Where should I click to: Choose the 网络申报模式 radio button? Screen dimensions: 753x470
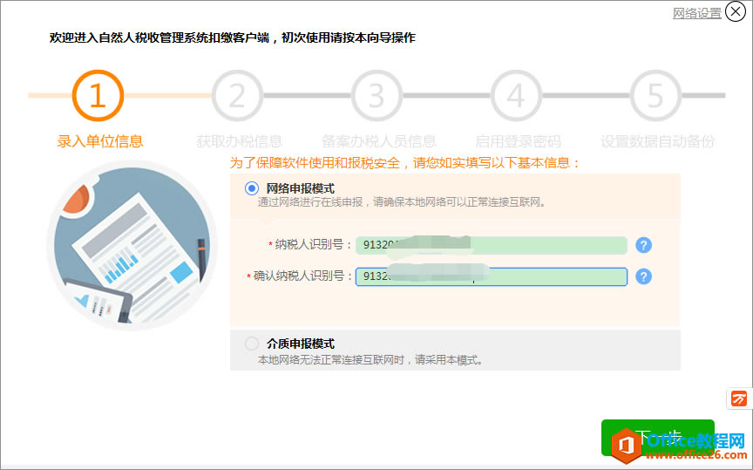(x=252, y=188)
